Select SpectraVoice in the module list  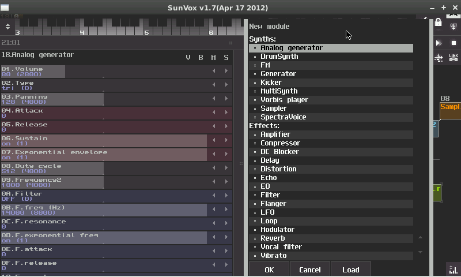pyautogui.click(x=331, y=117)
